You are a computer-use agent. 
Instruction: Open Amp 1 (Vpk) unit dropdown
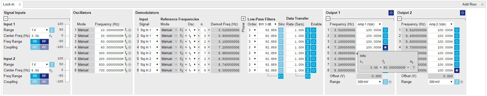[x=369, y=24]
